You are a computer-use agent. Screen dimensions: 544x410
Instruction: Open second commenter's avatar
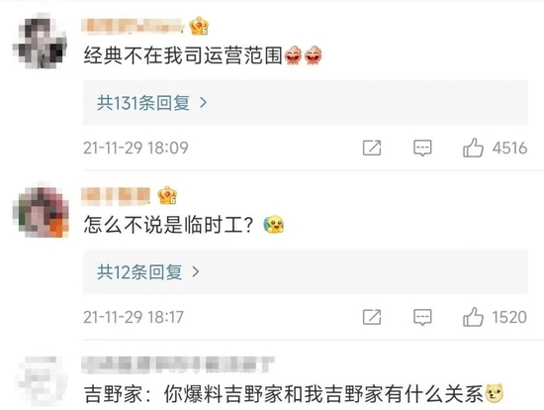click(x=41, y=211)
